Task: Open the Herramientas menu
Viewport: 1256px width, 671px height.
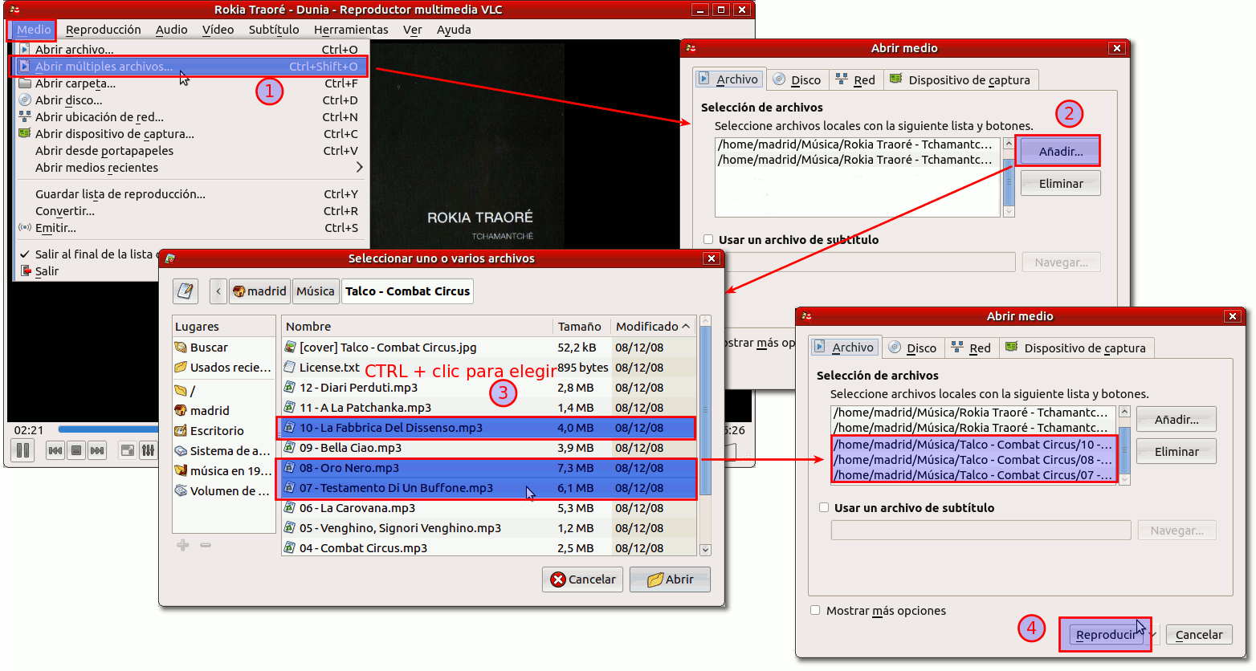Action: click(x=351, y=30)
